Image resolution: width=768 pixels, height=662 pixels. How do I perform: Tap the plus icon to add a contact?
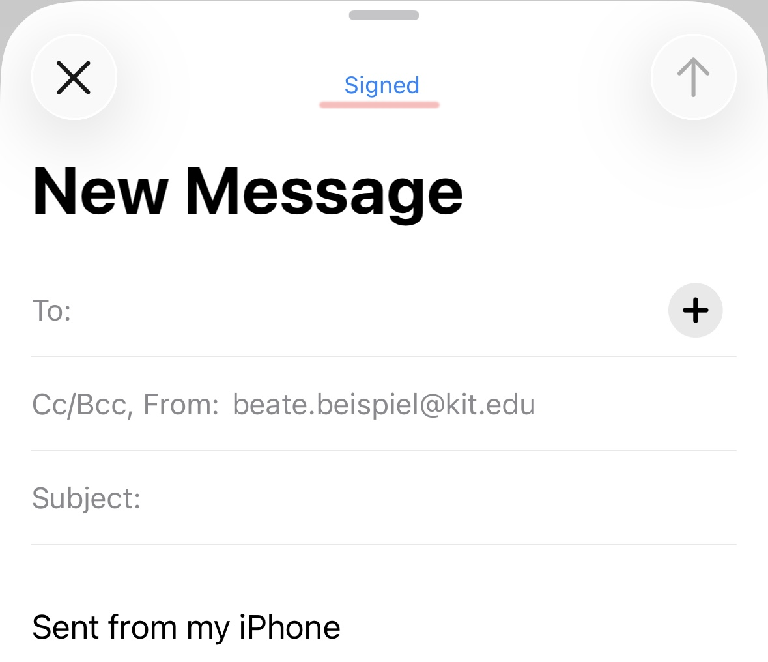pos(695,310)
